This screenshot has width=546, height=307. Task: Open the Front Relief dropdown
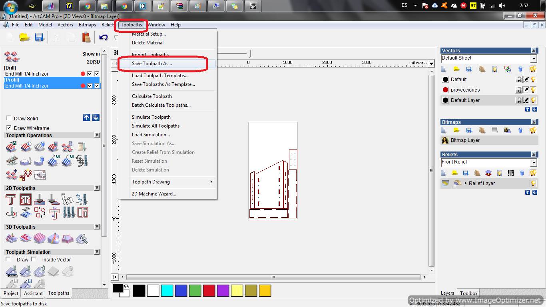534,163
